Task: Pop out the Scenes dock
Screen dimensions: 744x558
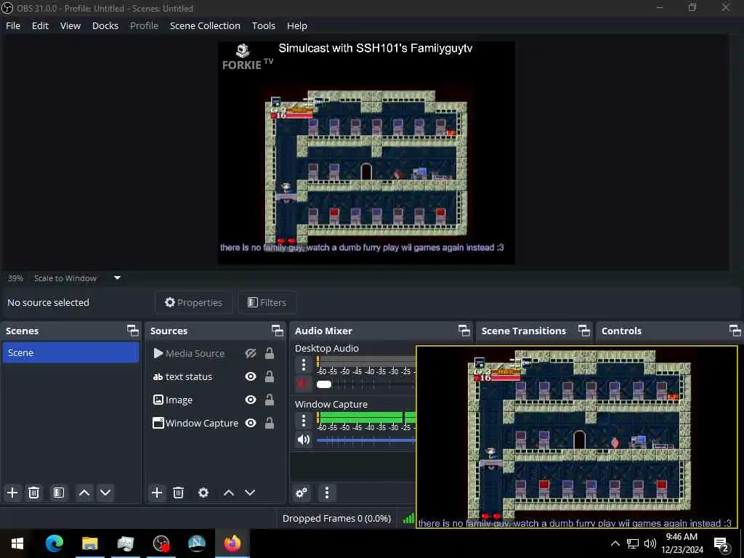Action: pos(133,331)
